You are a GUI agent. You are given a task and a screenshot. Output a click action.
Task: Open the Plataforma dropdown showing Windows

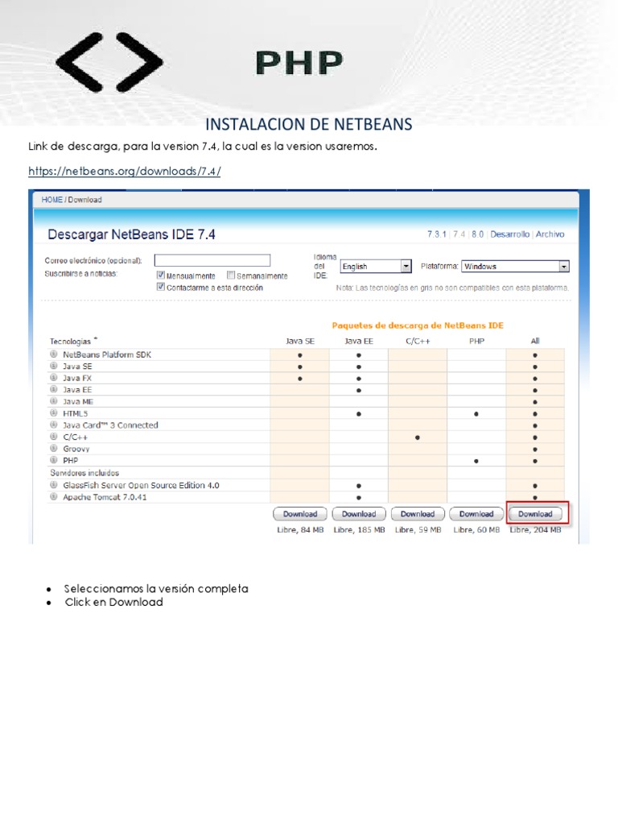tap(516, 267)
